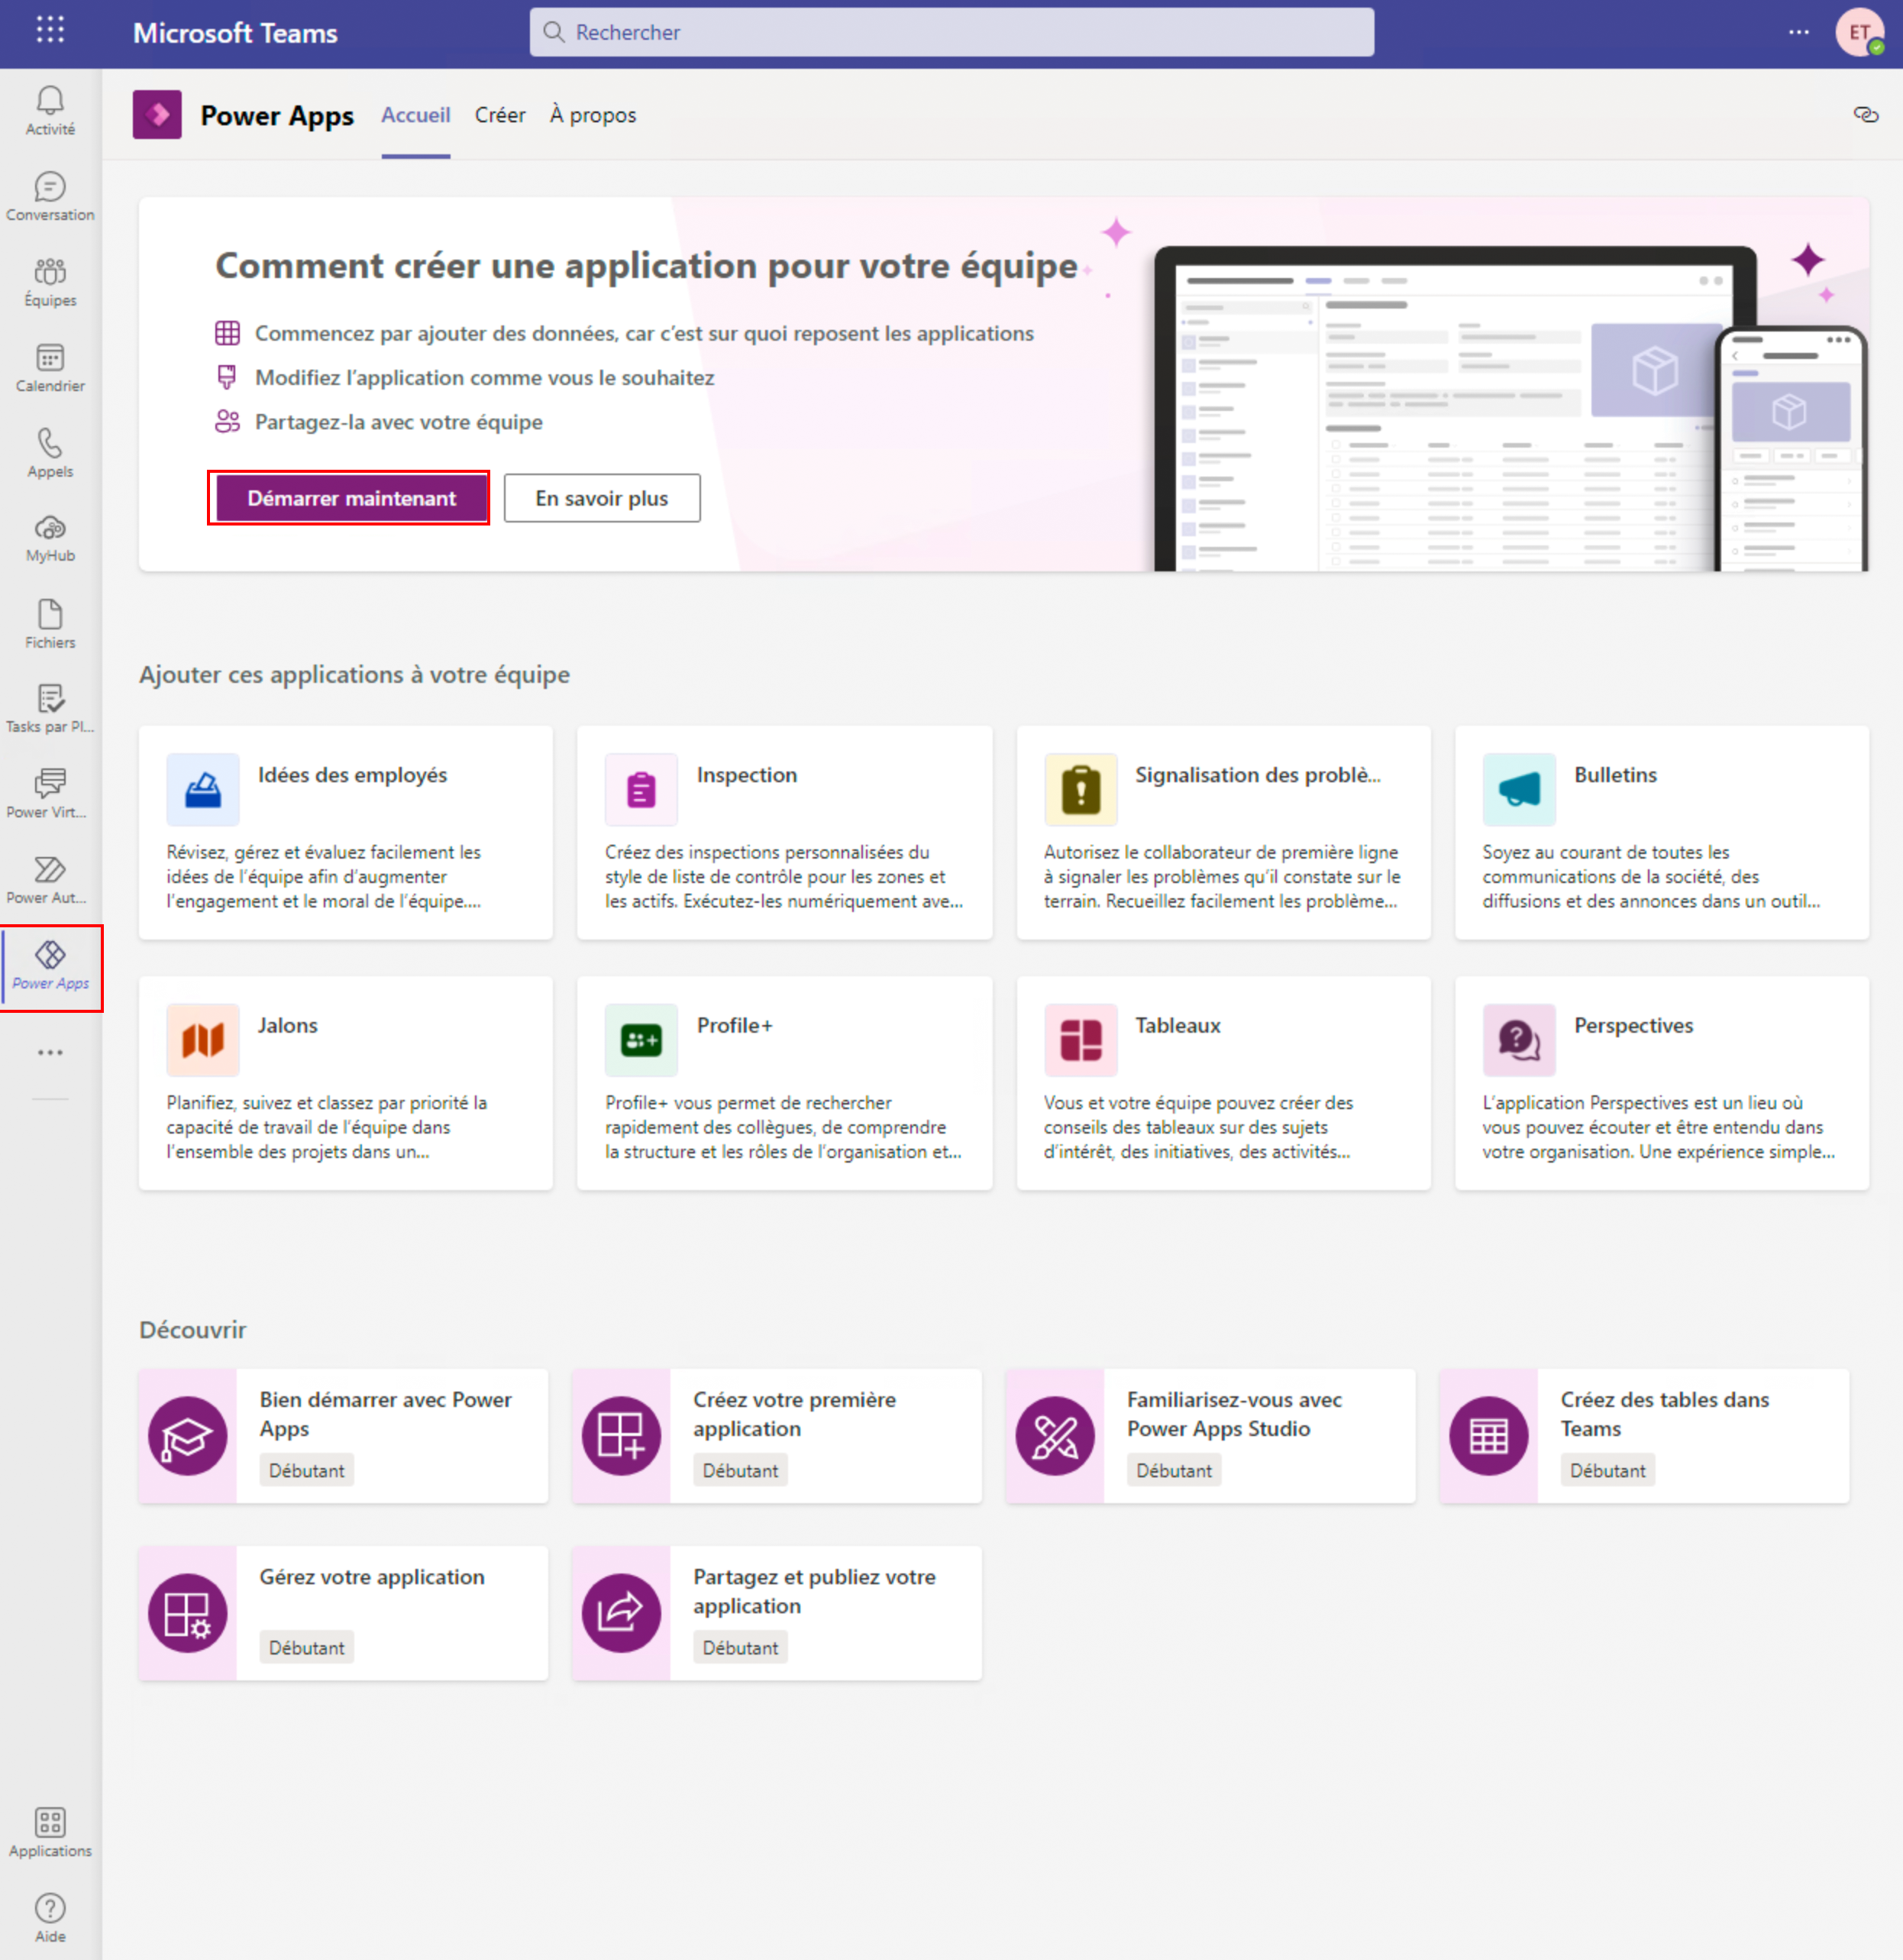The height and width of the screenshot is (1960, 1903).
Task: Open Conversation in the left sidebar
Action: tap(50, 196)
